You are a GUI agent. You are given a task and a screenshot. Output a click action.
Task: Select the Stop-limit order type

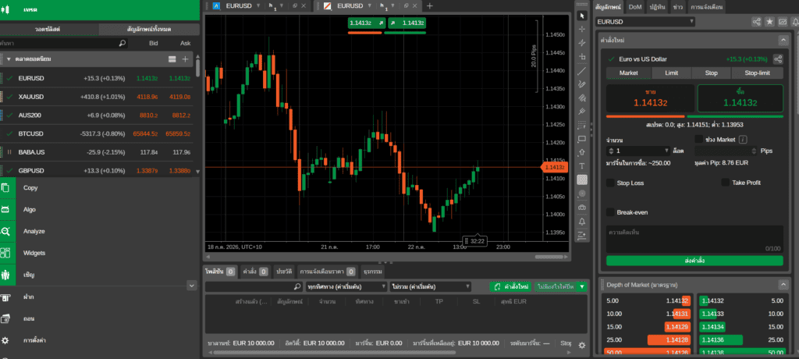(757, 73)
